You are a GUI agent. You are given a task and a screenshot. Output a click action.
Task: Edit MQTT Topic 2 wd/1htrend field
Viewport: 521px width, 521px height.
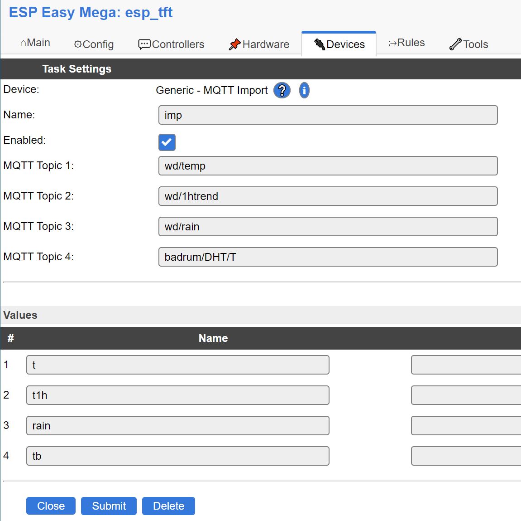[x=328, y=196]
